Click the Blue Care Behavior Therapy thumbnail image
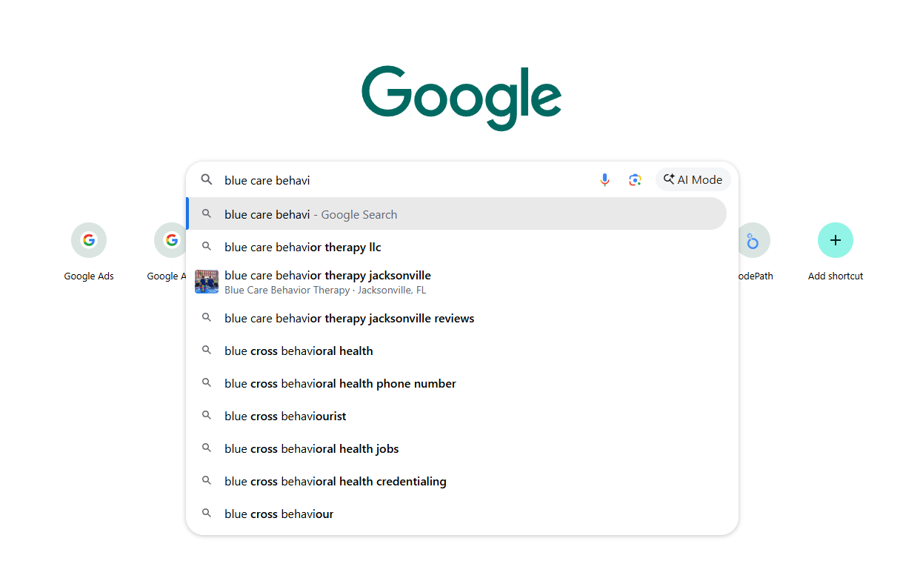Viewport: 923px width, 584px height. pyautogui.click(x=207, y=282)
